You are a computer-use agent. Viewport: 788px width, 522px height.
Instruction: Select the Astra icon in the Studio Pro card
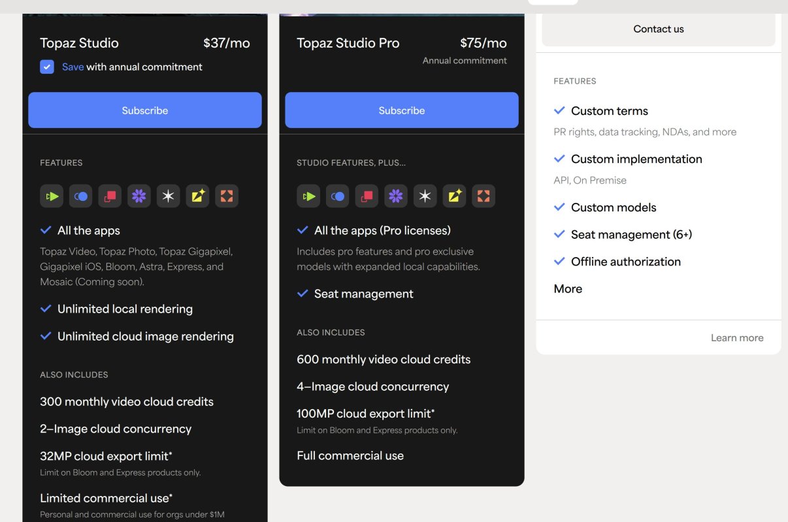425,196
